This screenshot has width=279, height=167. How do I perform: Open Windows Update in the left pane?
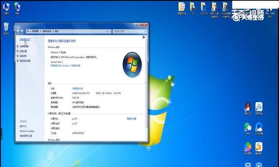[27, 131]
